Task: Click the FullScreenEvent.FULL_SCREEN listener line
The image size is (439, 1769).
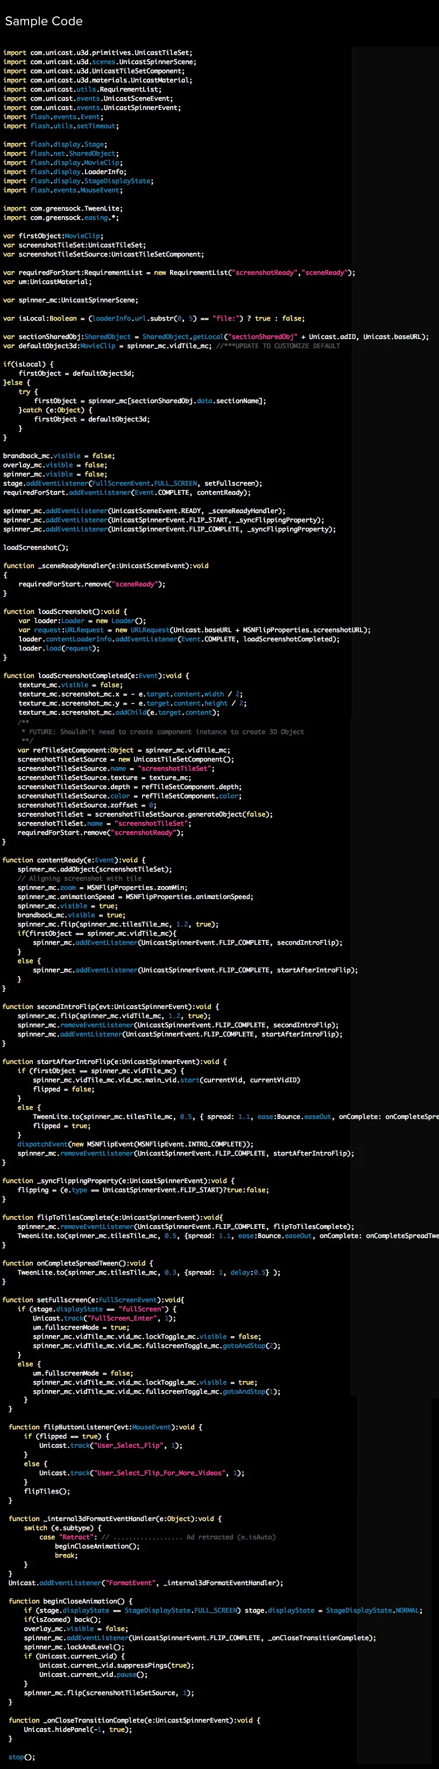Action: coord(132,483)
